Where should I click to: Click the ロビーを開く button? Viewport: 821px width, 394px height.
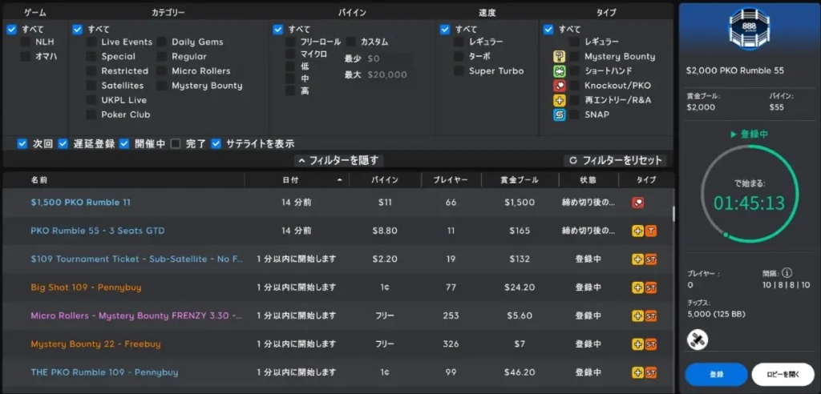(x=783, y=375)
